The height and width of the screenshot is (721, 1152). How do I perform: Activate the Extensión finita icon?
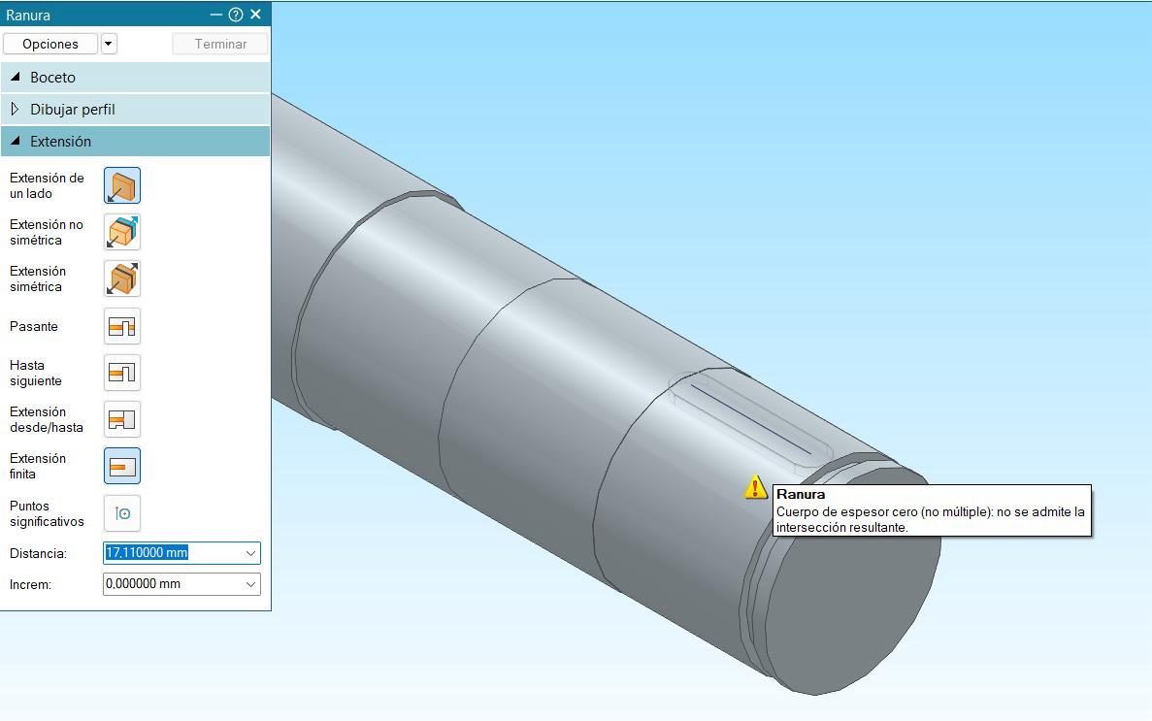[122, 467]
